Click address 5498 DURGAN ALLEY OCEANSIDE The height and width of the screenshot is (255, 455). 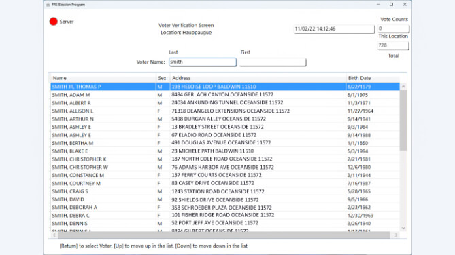pos(218,119)
